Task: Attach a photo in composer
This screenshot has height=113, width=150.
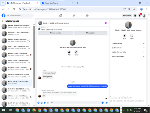Action: [x=42, y=102]
